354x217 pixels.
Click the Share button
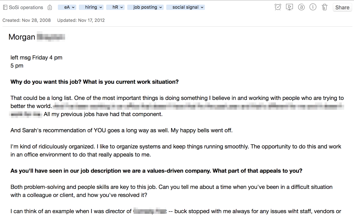[342, 8]
